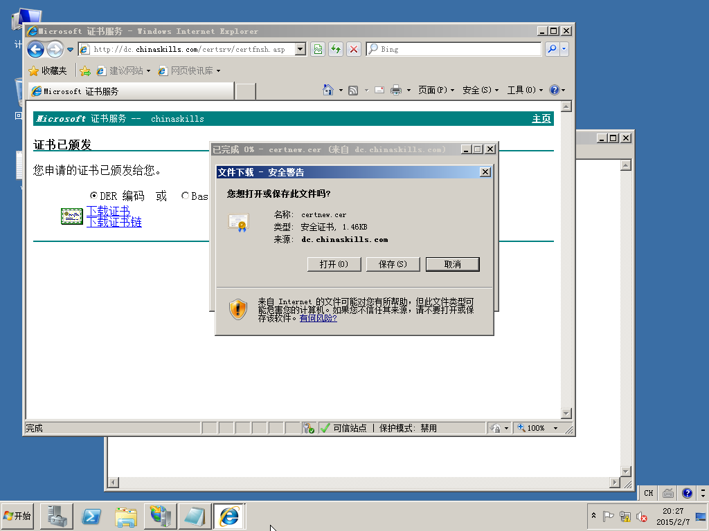Select the Microsoft 证书服务 tab
This screenshot has width=709, height=531.
[131, 91]
